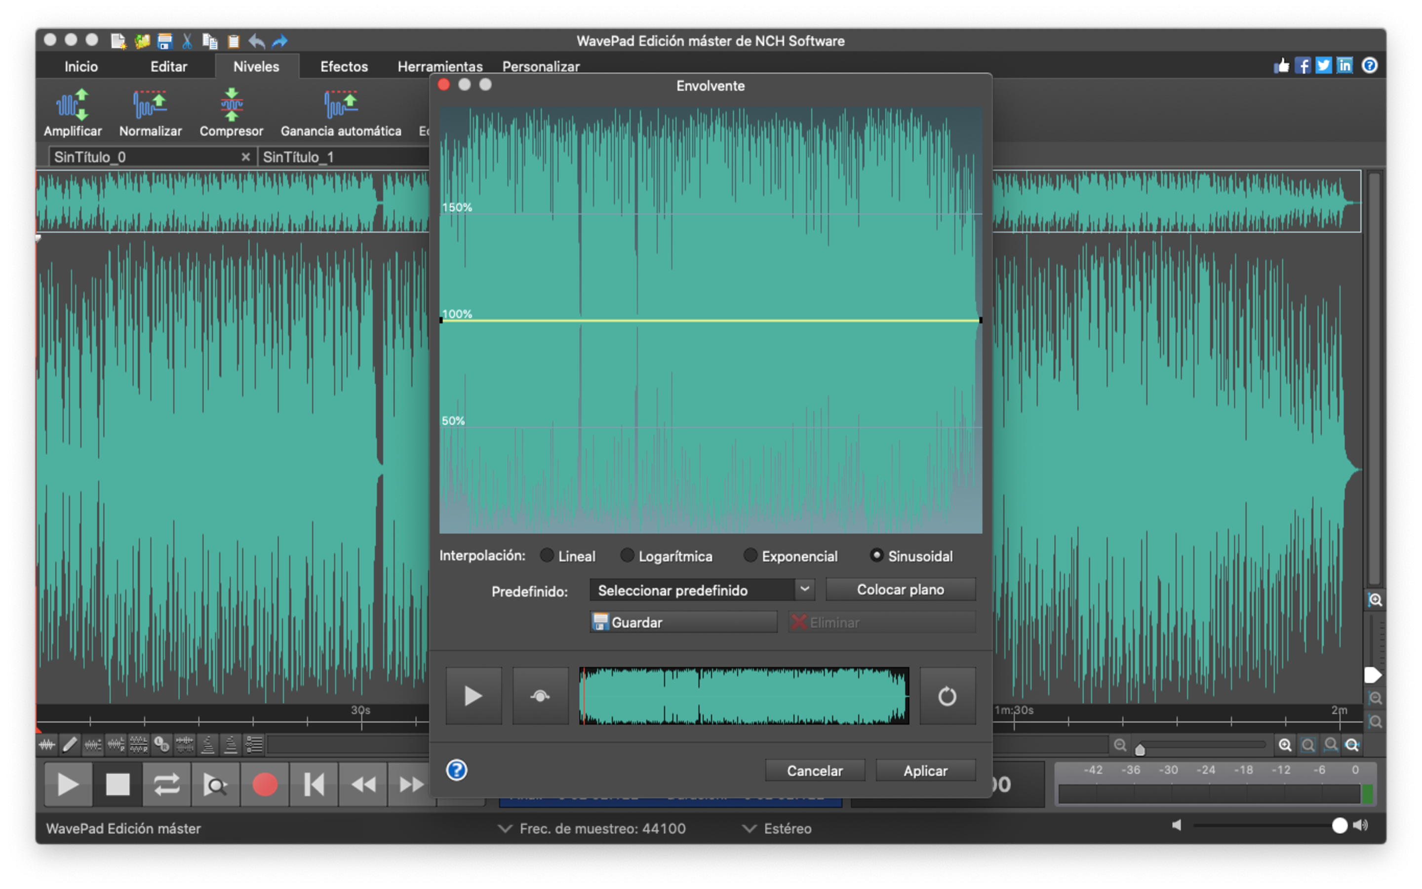This screenshot has height=889, width=1422.
Task: Toggle loop playback in main transport
Action: click(166, 784)
